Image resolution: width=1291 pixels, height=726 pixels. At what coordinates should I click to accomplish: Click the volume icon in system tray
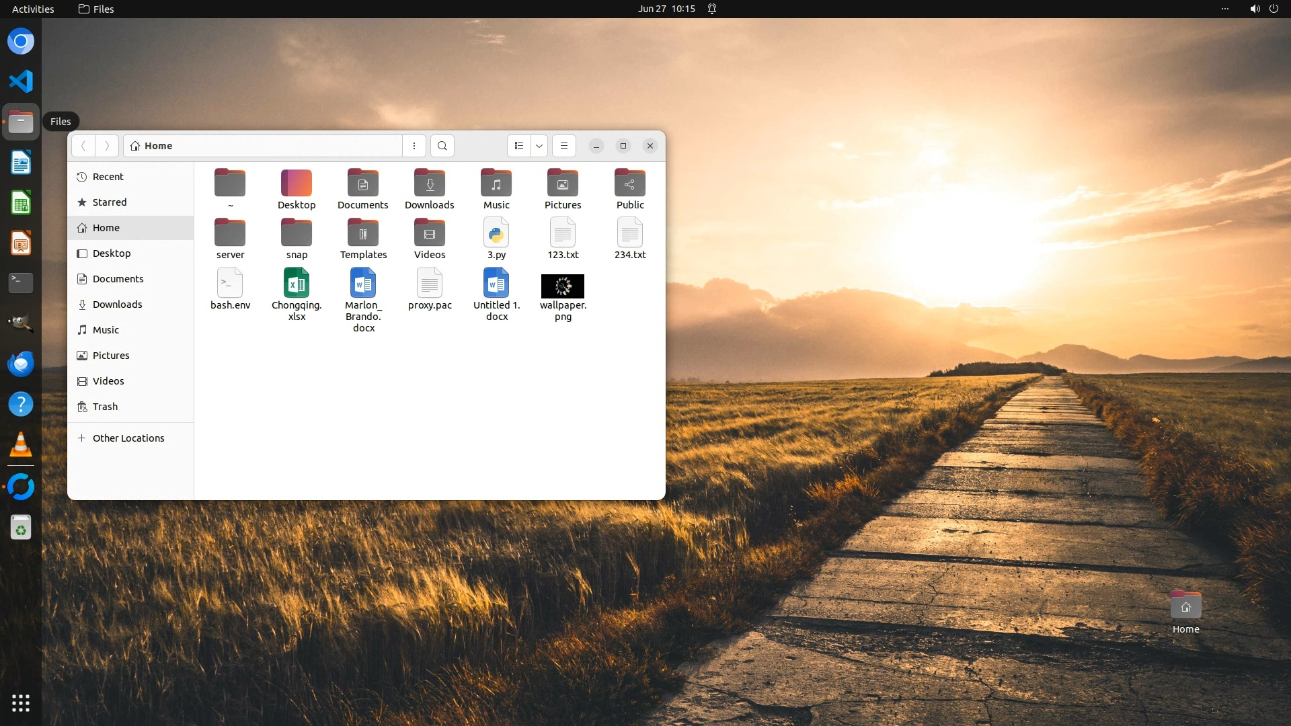(x=1255, y=9)
